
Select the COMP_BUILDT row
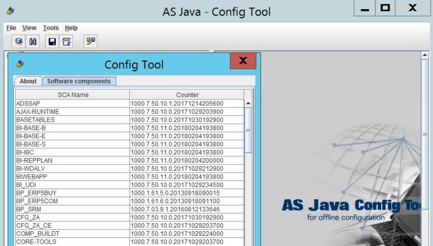point(130,233)
